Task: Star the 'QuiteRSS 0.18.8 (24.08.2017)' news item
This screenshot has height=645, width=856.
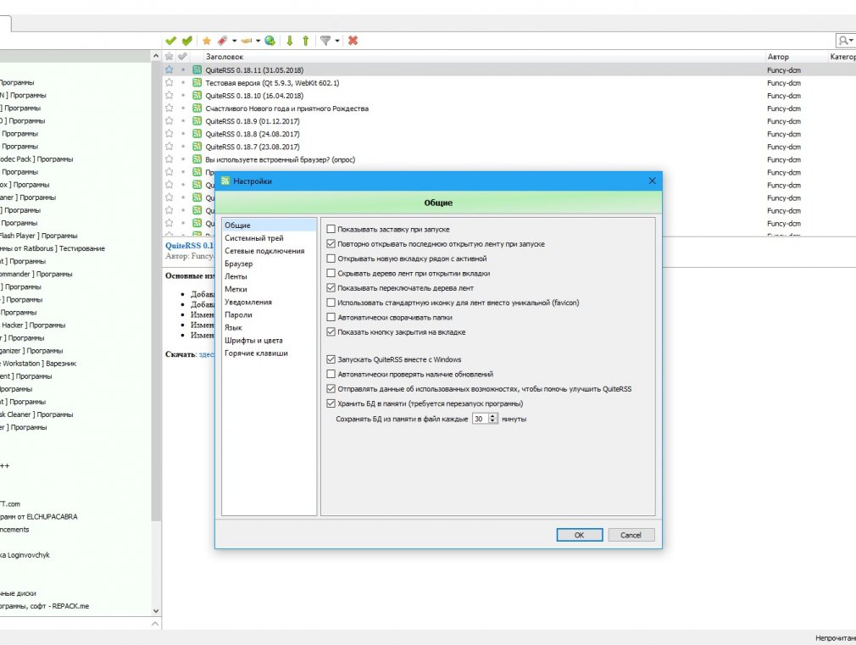Action: pyautogui.click(x=170, y=134)
